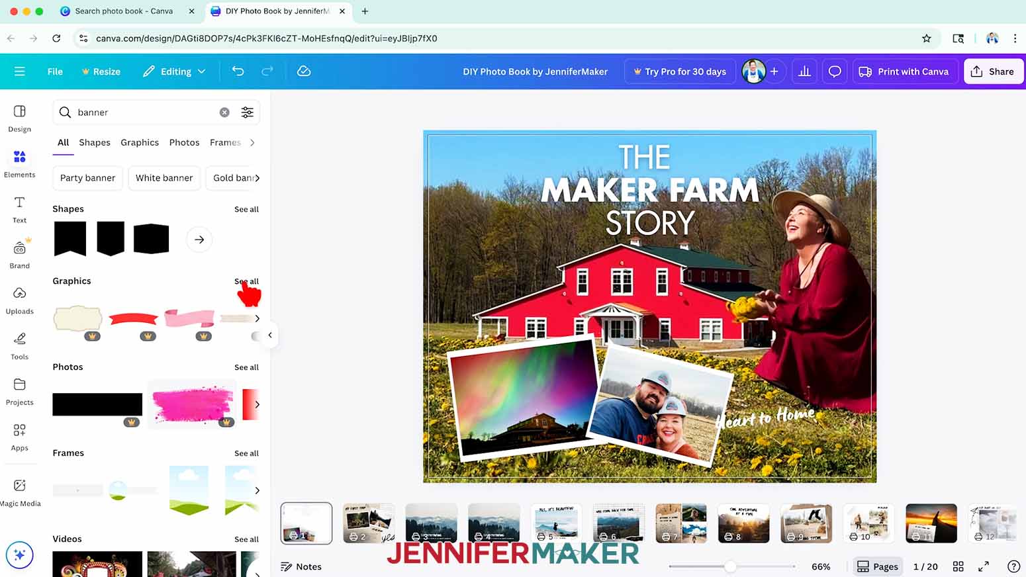The height and width of the screenshot is (577, 1026).
Task: Open grid view of pages
Action: pos(958,566)
